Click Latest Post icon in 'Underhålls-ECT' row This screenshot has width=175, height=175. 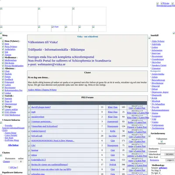coord(140,161)
